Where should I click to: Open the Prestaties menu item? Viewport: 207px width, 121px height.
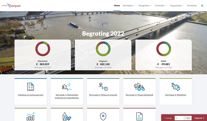pos(192,6)
